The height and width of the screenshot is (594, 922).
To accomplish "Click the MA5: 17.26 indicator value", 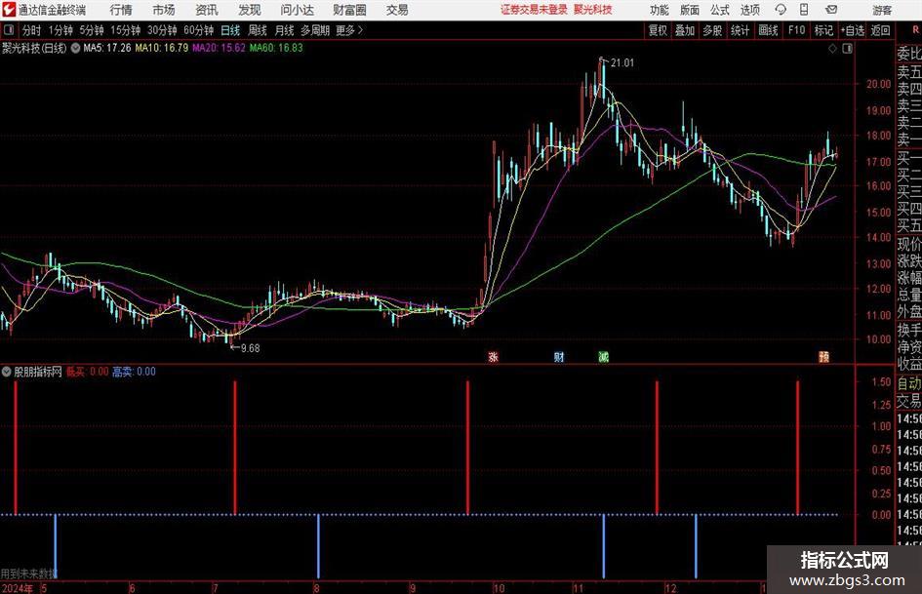I will click(x=107, y=48).
